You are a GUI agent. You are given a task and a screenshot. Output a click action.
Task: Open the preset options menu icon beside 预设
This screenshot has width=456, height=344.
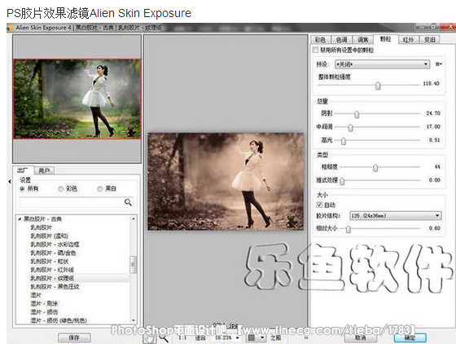[x=439, y=64]
